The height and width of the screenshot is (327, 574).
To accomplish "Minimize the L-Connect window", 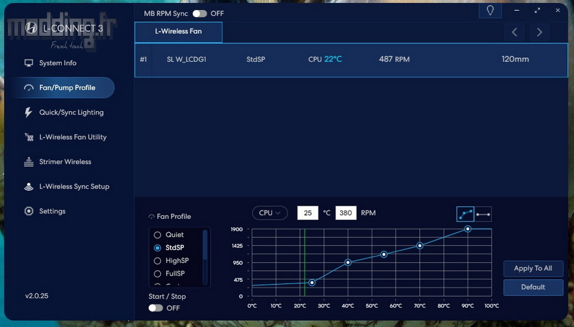I will [516, 10].
